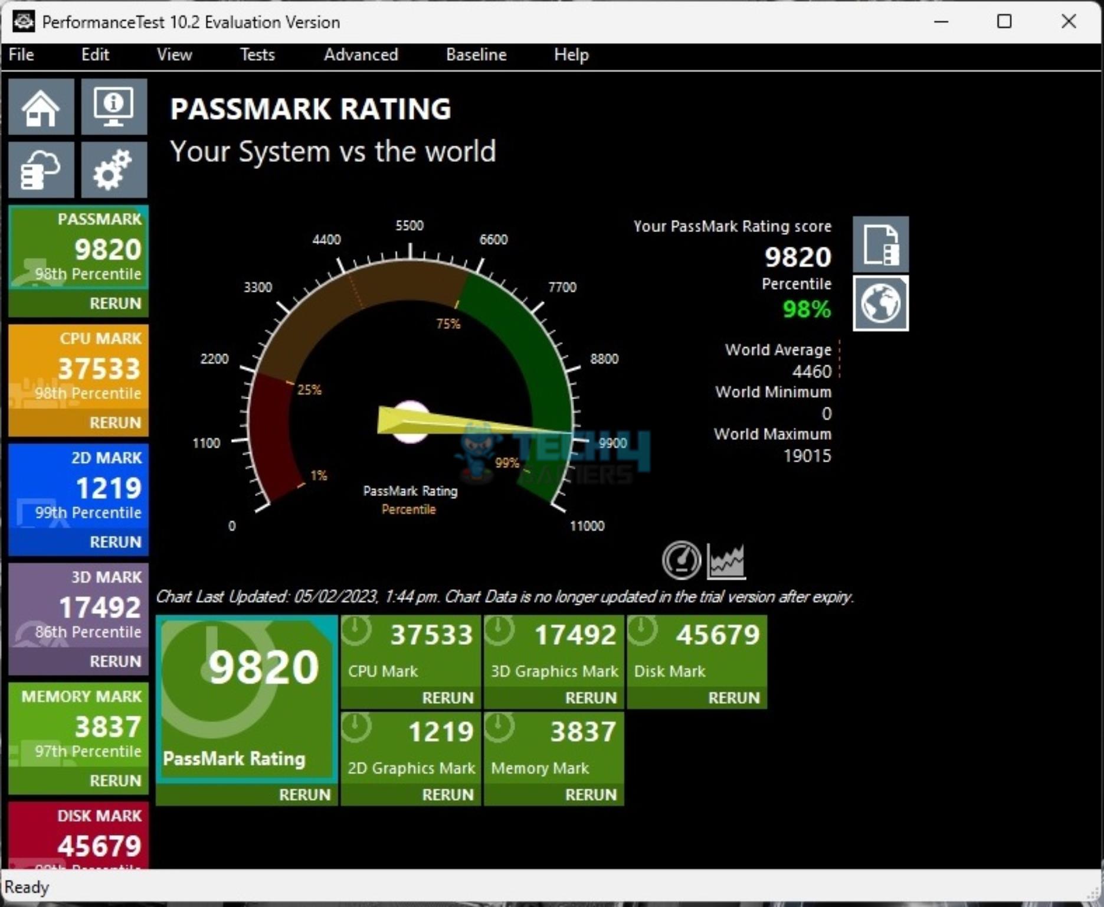Open the Tests menu
The height and width of the screenshot is (907, 1104).
tap(257, 55)
